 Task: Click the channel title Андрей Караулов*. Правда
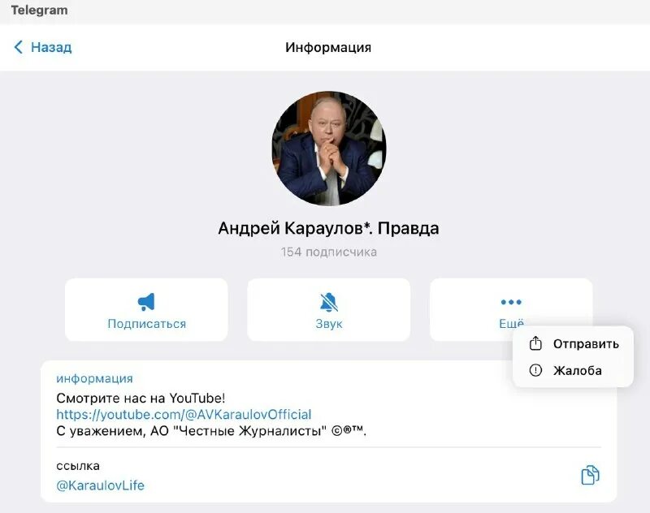[328, 228]
